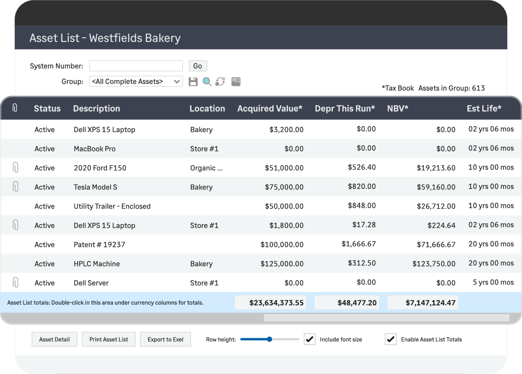Image resolution: width=522 pixels, height=374 pixels.
Task: Click Print Asset List
Action: tap(109, 339)
